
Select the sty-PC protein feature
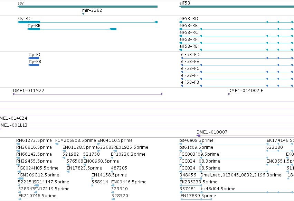pos(34,58)
